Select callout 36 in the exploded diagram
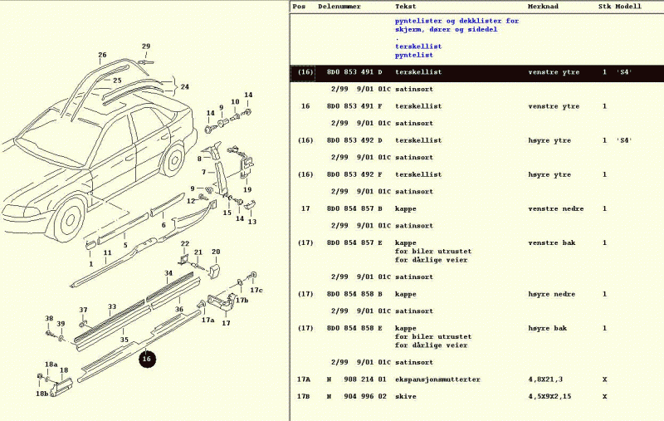This screenshot has height=421, width=664. click(178, 310)
